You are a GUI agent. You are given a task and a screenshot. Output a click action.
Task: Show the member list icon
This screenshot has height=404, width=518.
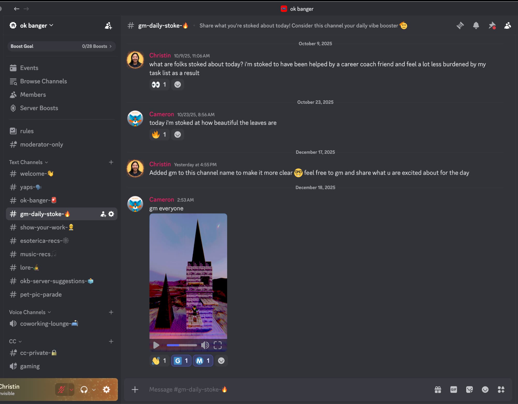tap(507, 25)
